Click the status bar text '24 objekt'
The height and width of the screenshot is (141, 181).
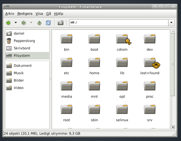pyautogui.click(x=12, y=134)
